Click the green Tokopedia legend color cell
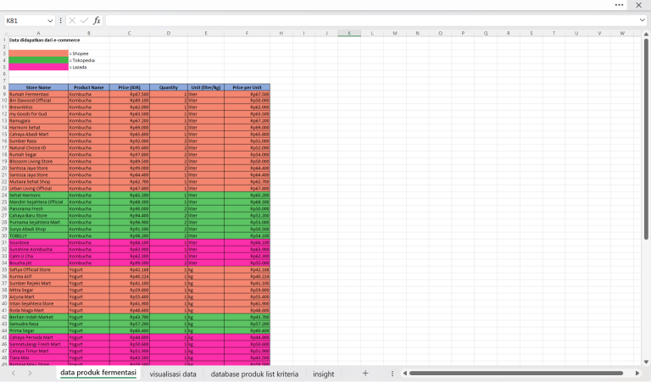Viewport: 651px width, 382px height. [x=37, y=59]
